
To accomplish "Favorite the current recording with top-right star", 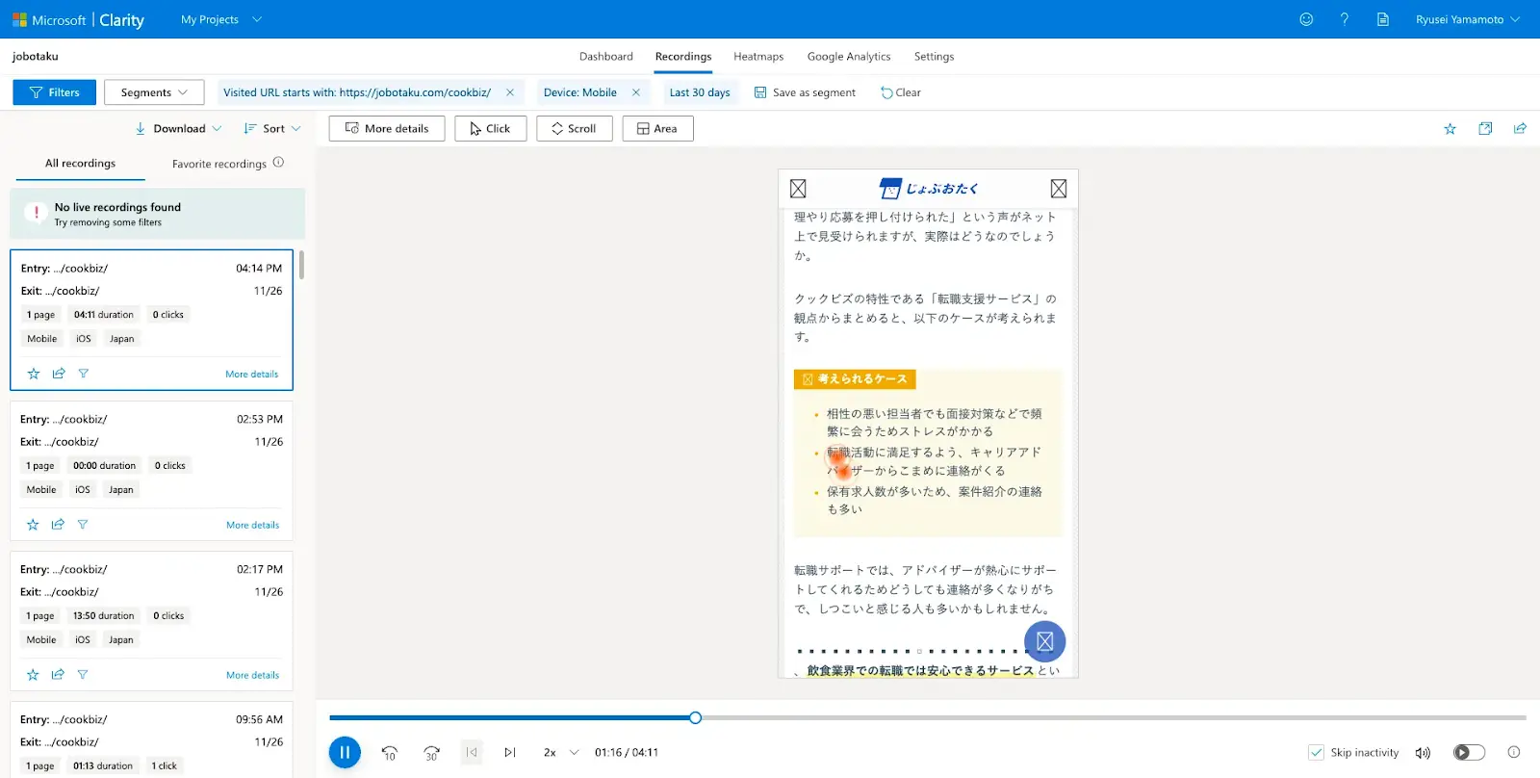I will coord(1450,129).
